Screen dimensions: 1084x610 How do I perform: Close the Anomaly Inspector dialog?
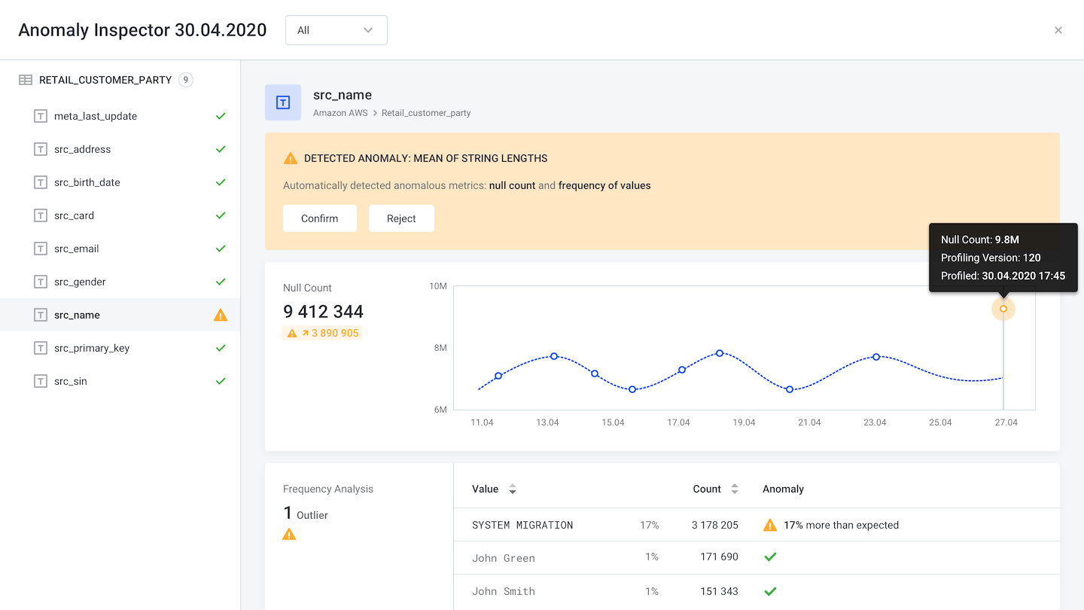point(1058,30)
